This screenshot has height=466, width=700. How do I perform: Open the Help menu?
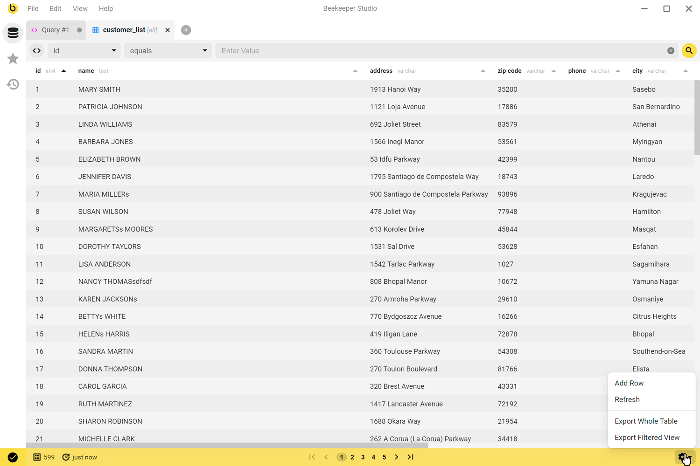tap(106, 8)
